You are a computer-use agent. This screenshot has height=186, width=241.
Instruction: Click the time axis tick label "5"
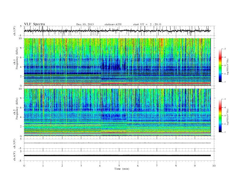click(x=119, y=166)
